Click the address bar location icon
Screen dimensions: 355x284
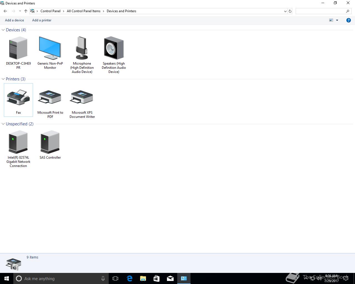coord(32,11)
